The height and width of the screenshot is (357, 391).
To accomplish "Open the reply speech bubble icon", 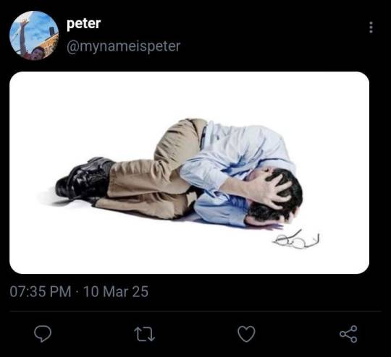I will click(43, 334).
